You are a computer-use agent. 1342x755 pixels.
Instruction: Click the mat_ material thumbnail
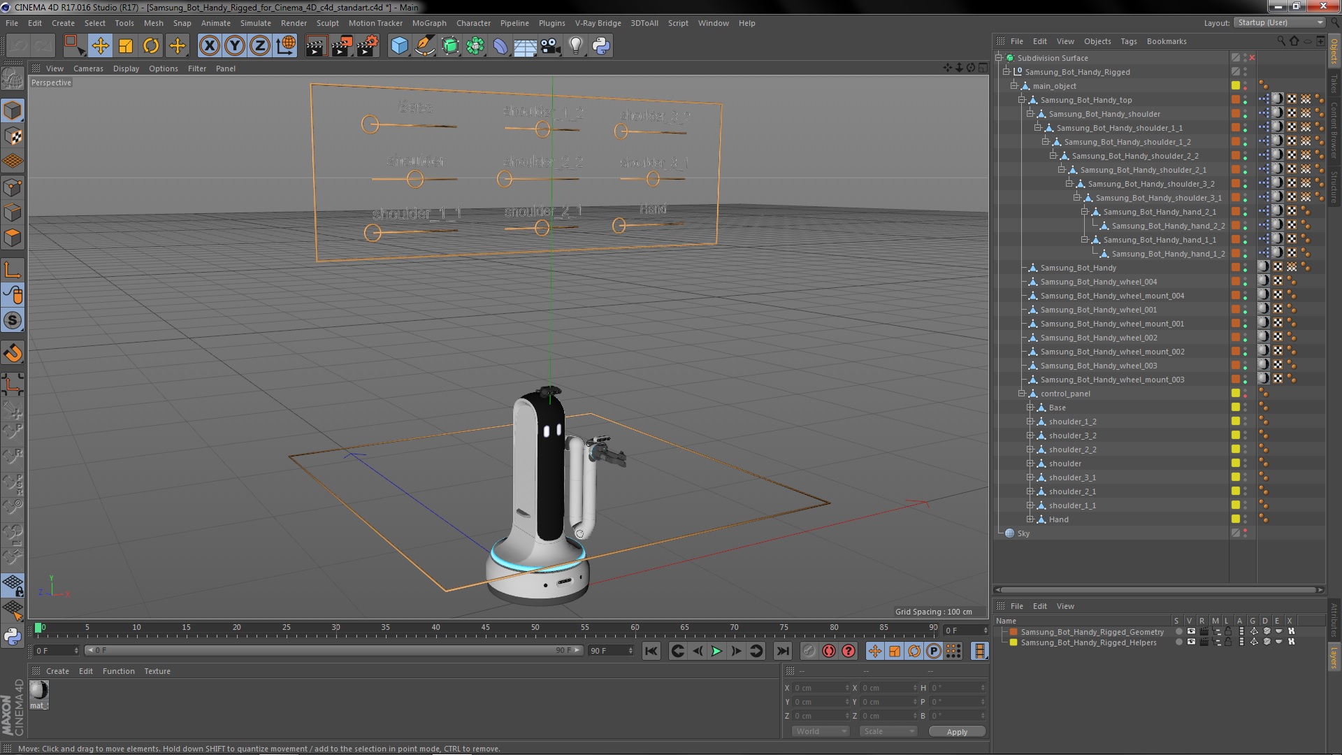[x=39, y=690]
